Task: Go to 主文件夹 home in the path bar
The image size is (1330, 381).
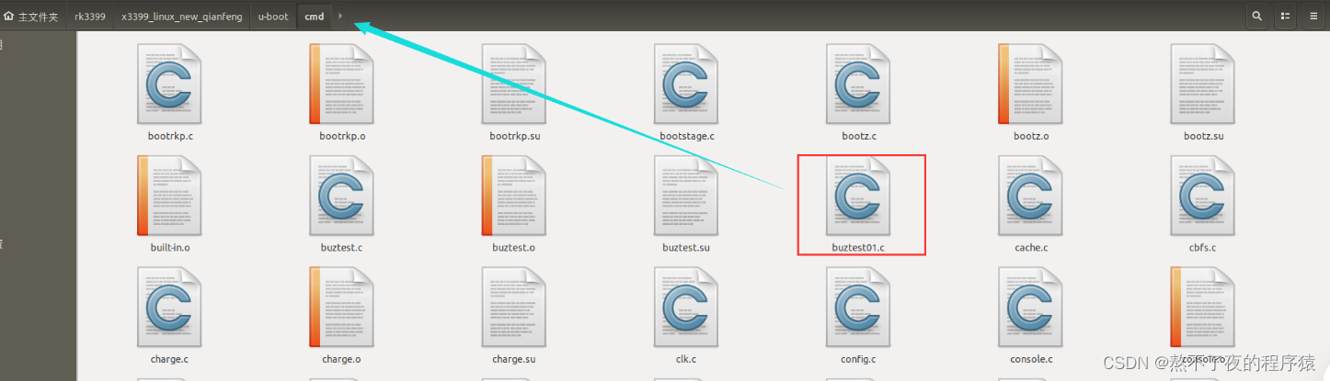Action: [30, 17]
